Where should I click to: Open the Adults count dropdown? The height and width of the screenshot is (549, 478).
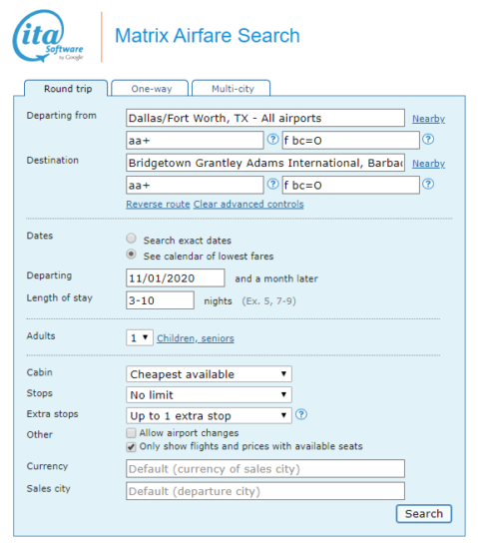pos(140,337)
